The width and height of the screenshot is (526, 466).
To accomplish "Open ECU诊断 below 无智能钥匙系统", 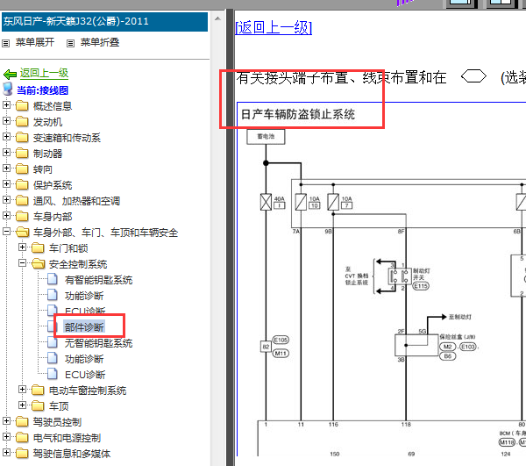I will 85,375.
